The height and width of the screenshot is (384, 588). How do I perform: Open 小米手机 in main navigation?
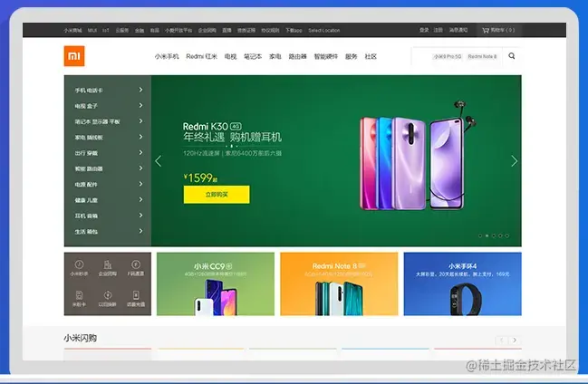coord(167,56)
